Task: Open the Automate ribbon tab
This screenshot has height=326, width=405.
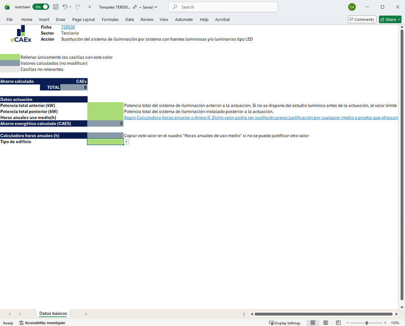Action: (x=184, y=19)
